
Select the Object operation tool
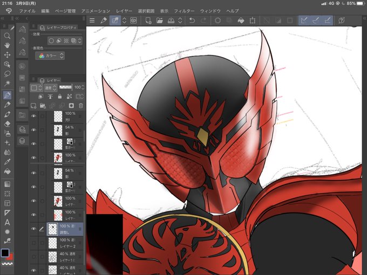[7, 64]
